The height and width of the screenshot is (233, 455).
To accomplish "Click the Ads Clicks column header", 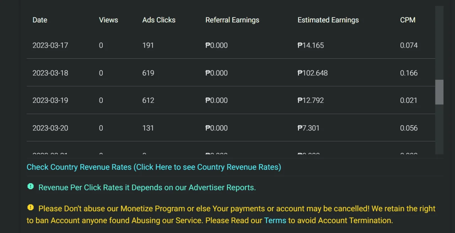I will (x=159, y=20).
